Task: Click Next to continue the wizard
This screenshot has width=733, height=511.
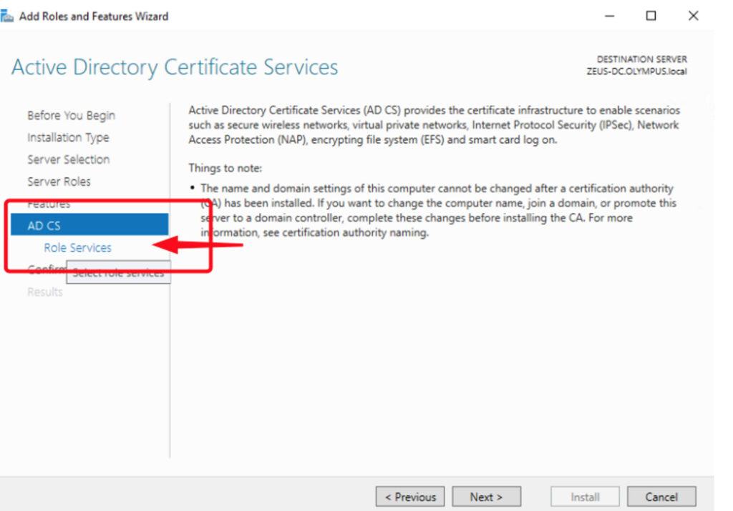Action: [x=486, y=497]
